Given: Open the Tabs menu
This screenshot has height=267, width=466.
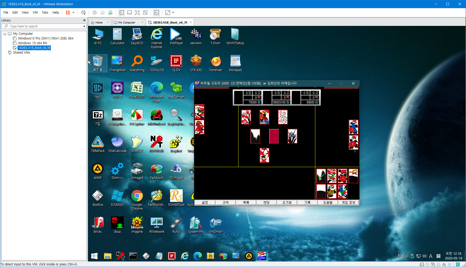Looking at the screenshot, I should point(45,13).
